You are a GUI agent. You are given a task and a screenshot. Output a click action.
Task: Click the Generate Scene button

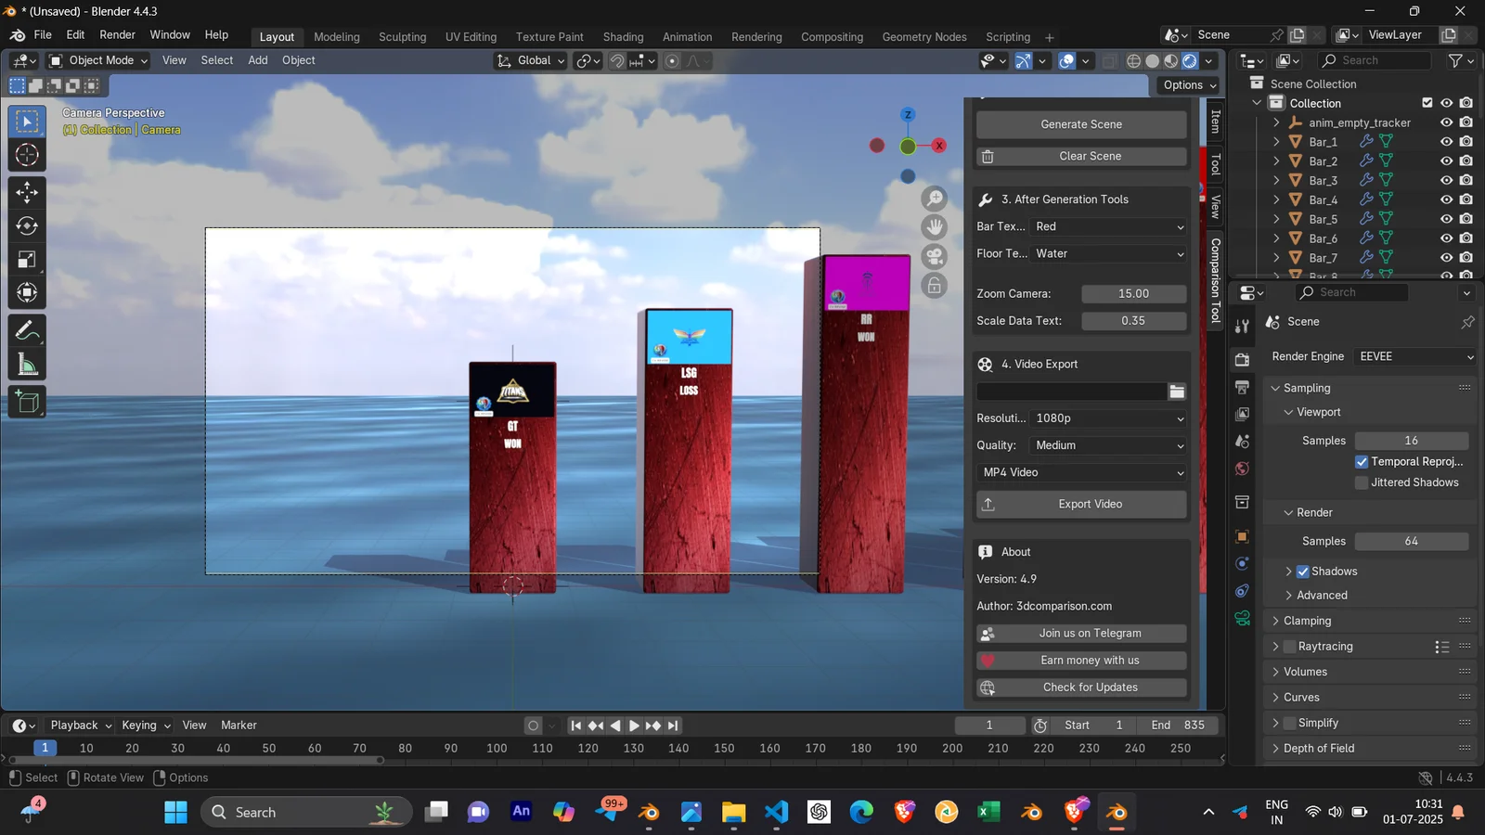1079,123
